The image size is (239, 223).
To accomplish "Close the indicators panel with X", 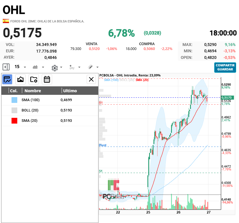I will [x=91, y=79].
